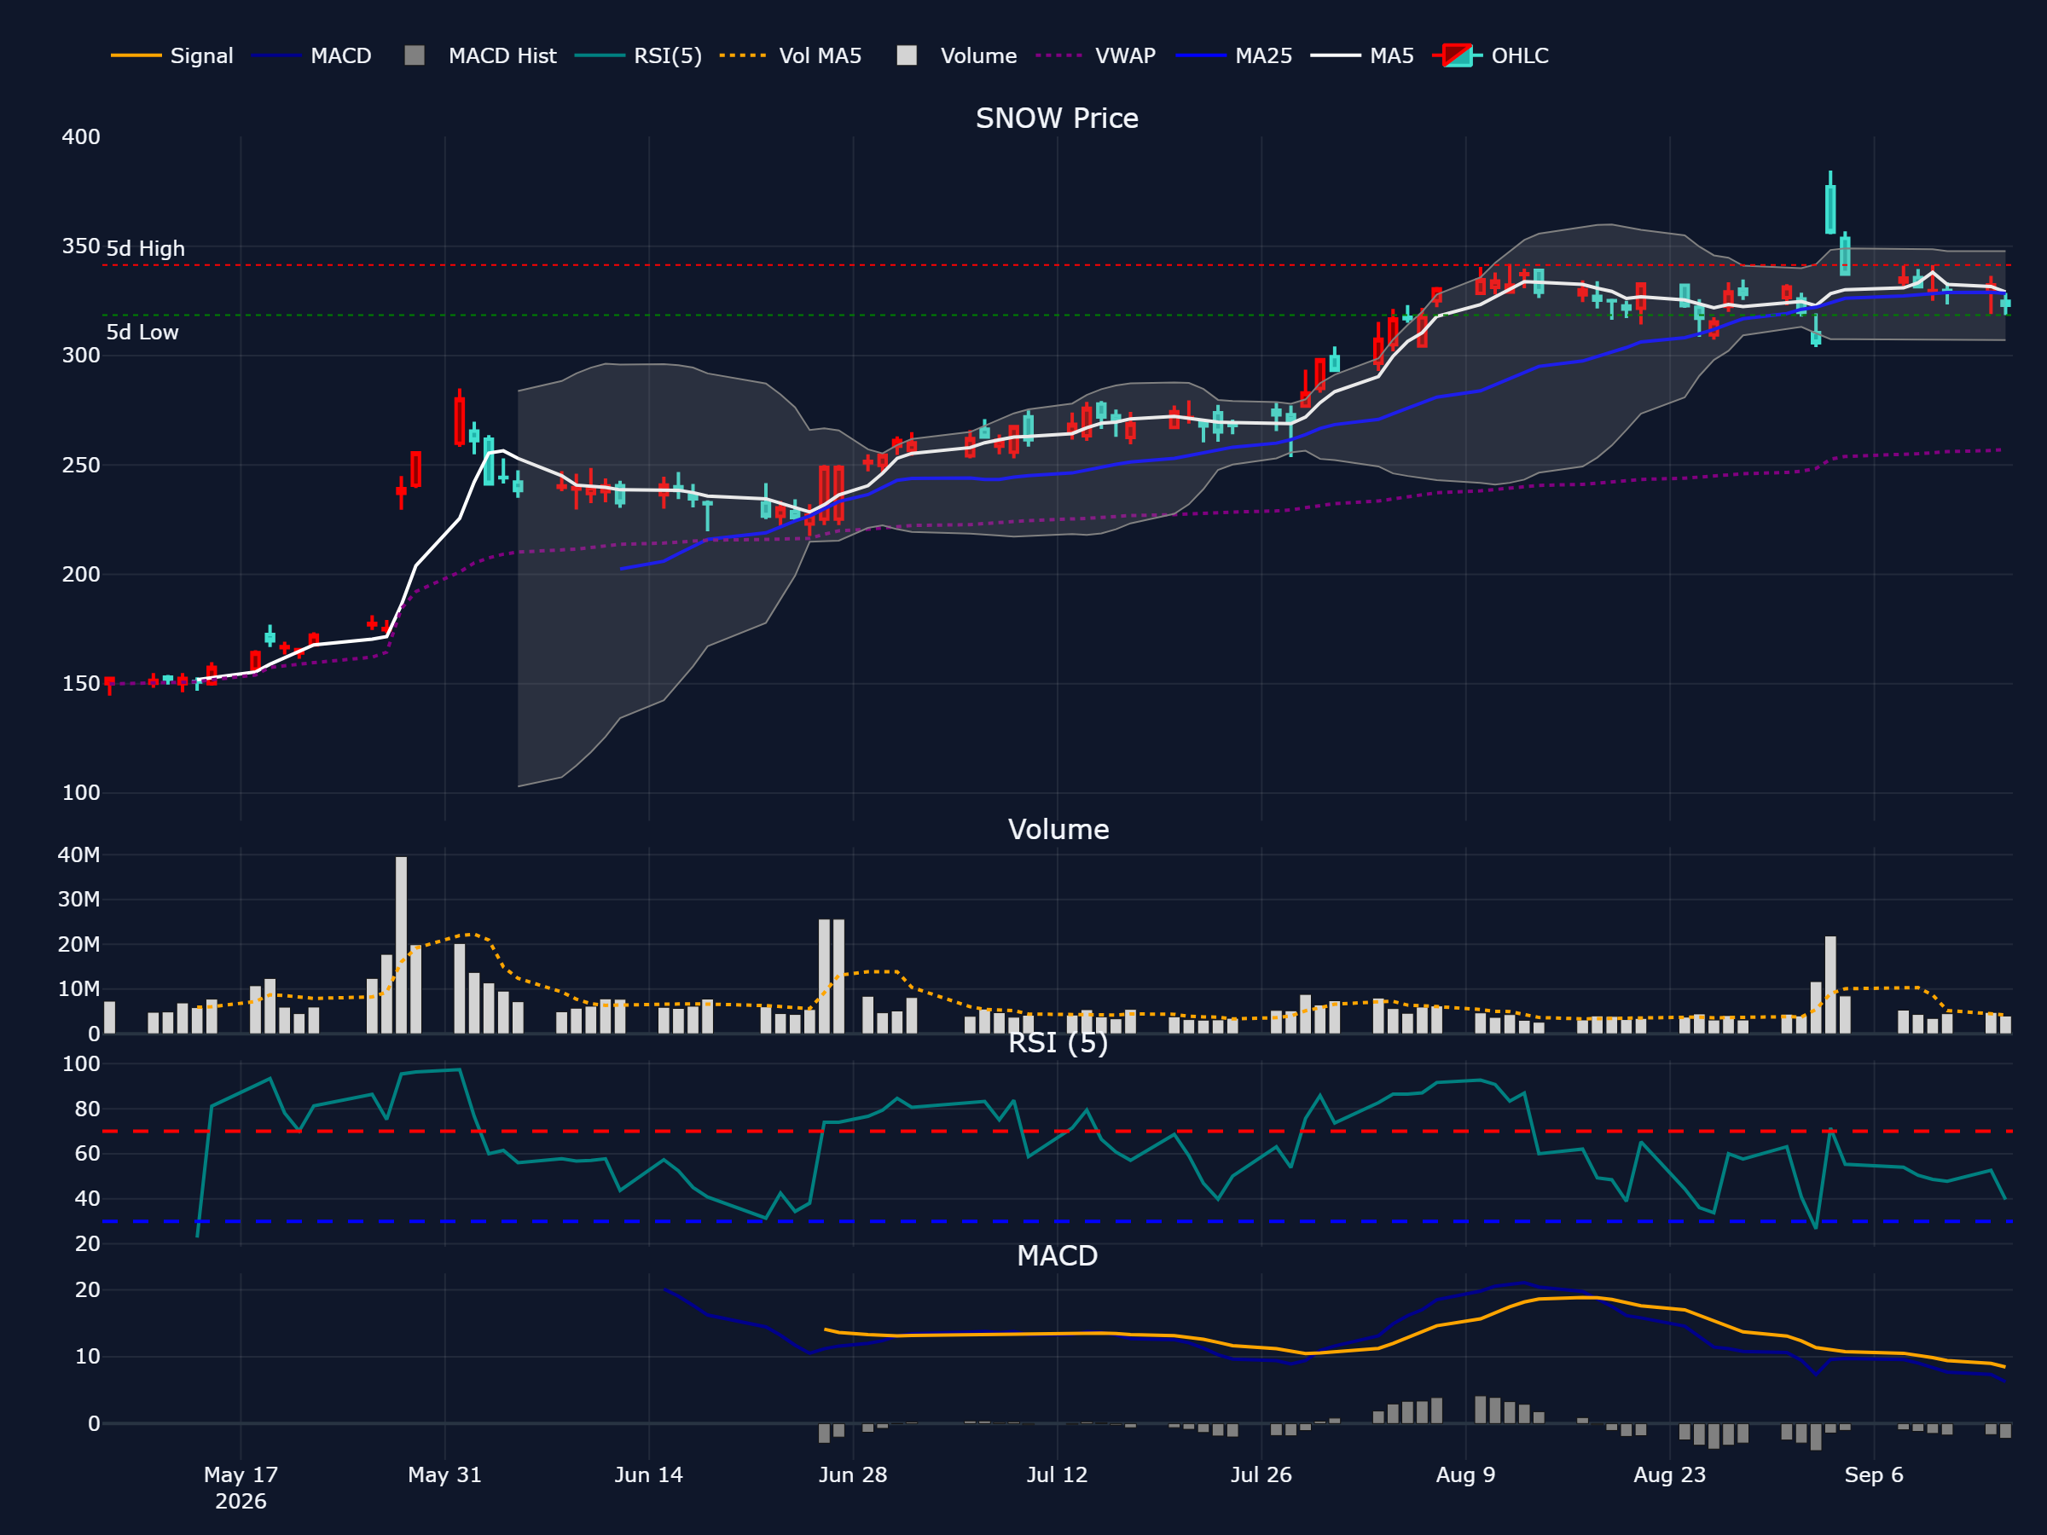2047x1535 pixels.
Task: Click the Jun 14 date tick
Action: pos(649,1474)
